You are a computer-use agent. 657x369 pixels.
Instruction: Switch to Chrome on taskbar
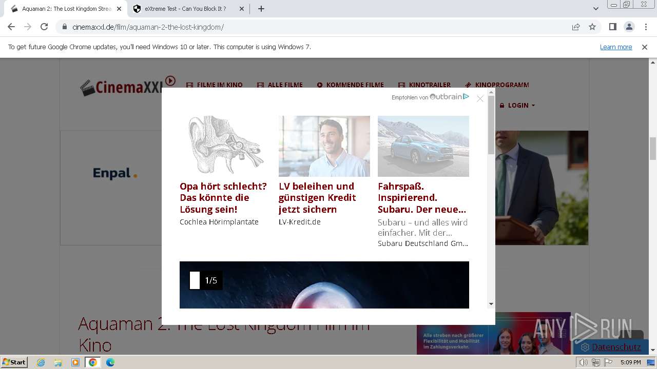[x=93, y=362]
